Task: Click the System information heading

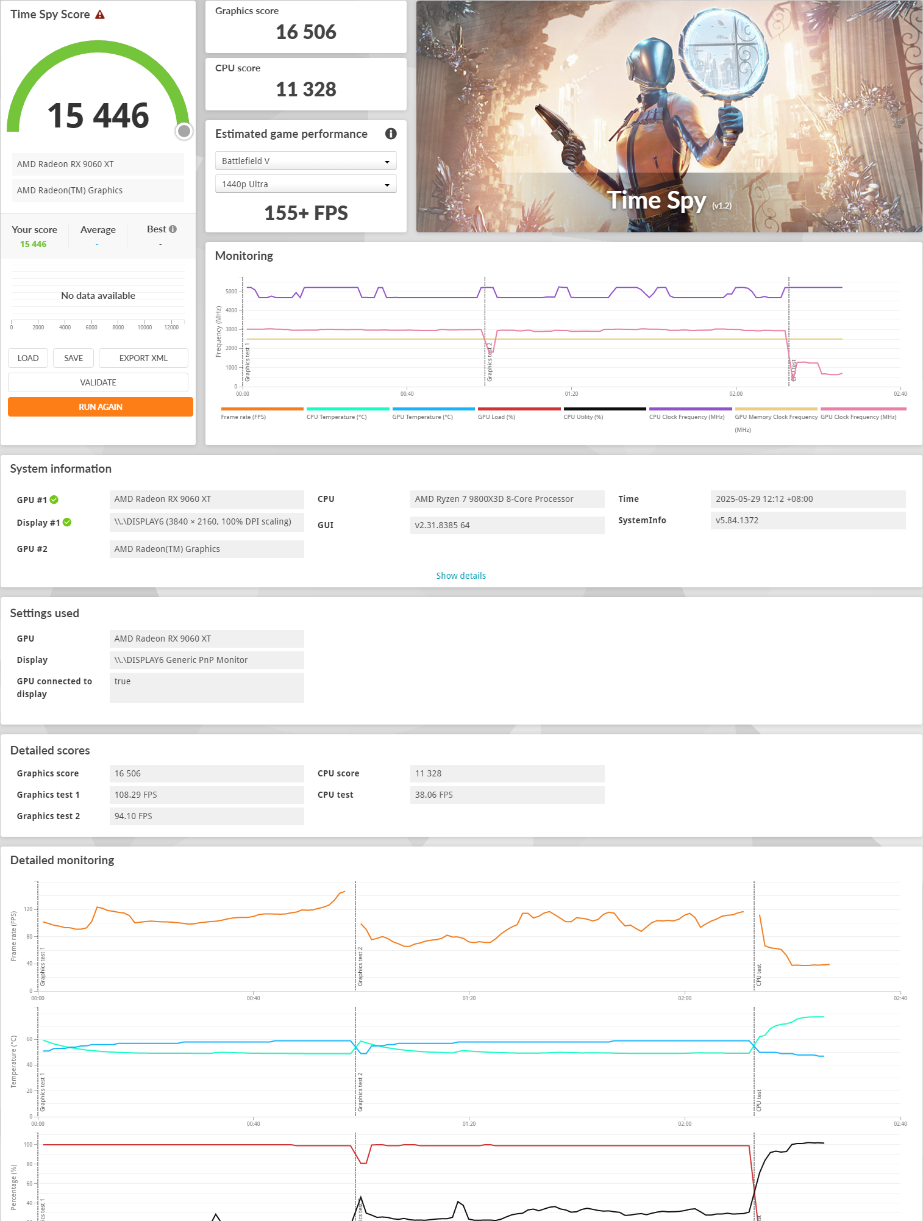Action: [x=61, y=469]
